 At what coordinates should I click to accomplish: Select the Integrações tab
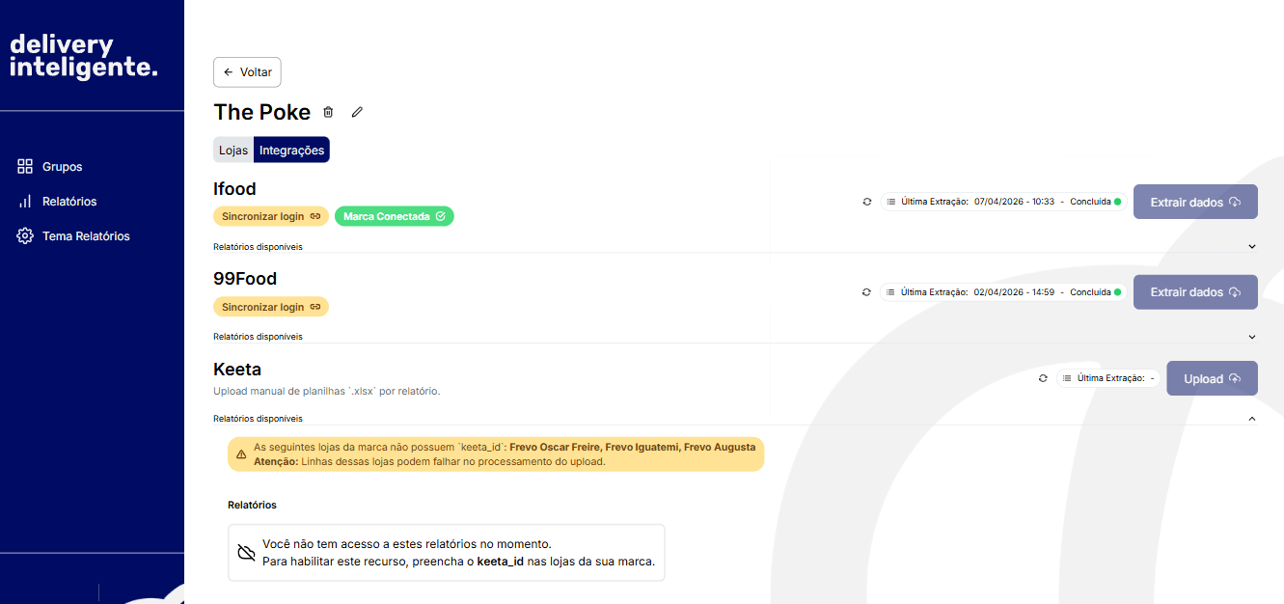pos(291,151)
